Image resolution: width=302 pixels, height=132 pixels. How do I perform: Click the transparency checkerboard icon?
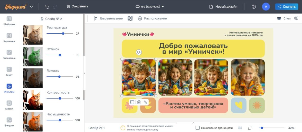coord(130,18)
